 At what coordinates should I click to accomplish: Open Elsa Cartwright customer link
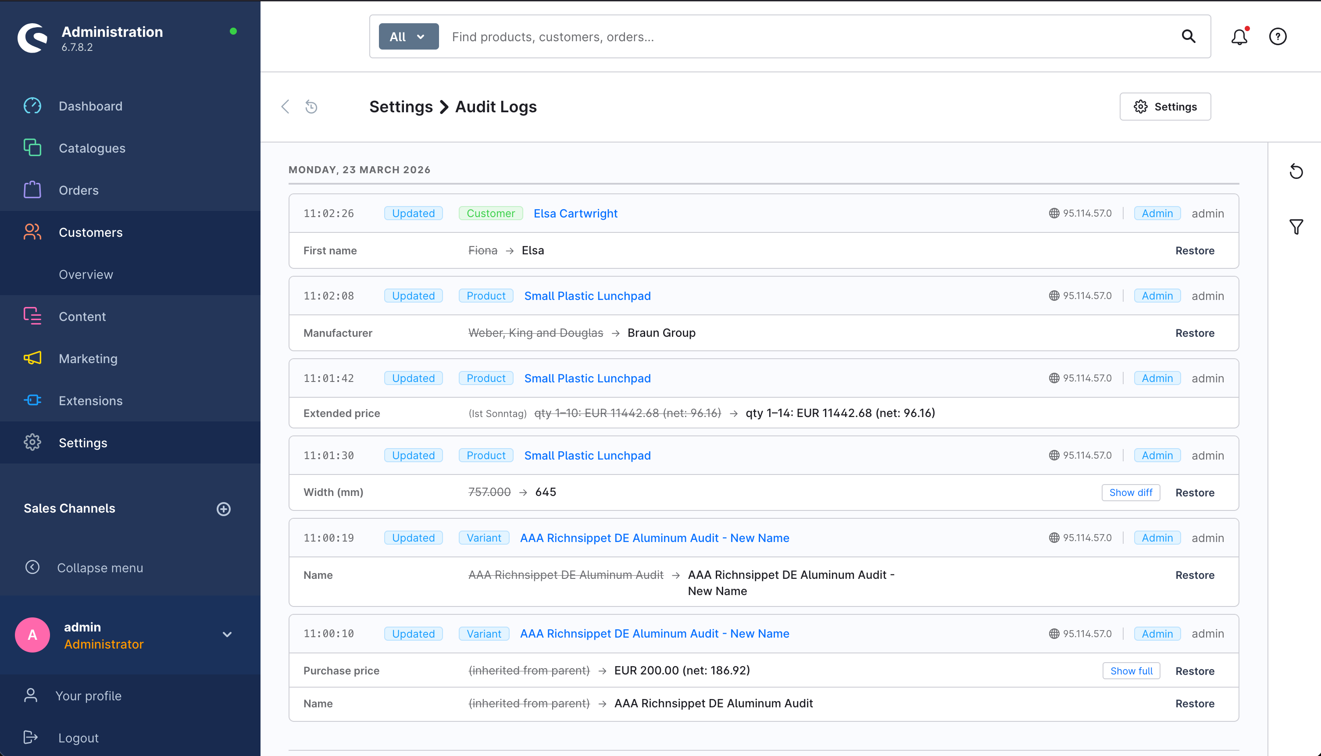575,214
